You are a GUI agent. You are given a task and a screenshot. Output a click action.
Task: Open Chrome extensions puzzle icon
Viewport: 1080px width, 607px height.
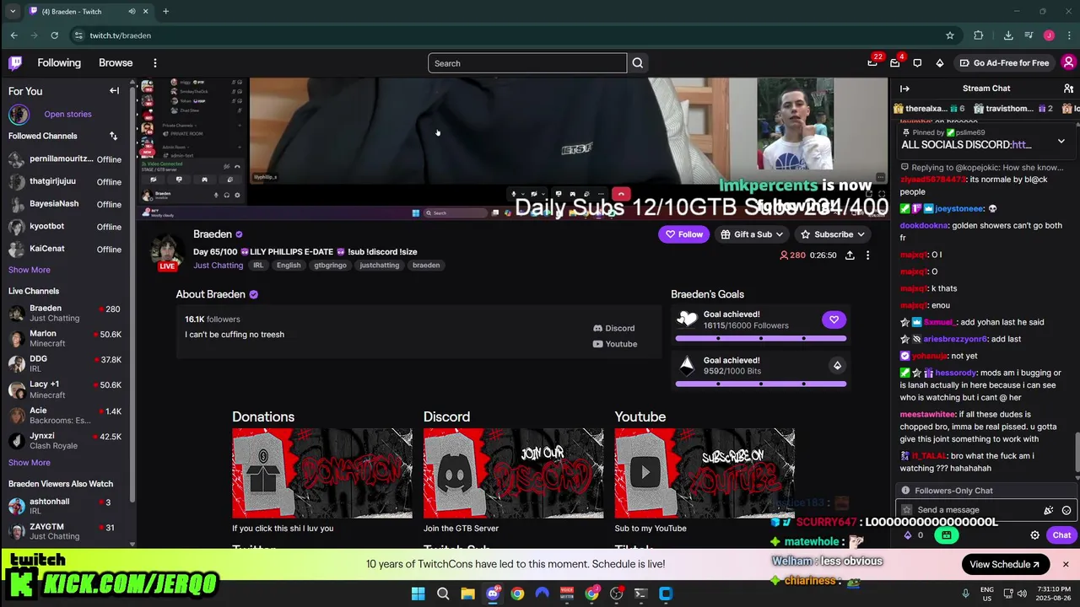[x=979, y=35]
